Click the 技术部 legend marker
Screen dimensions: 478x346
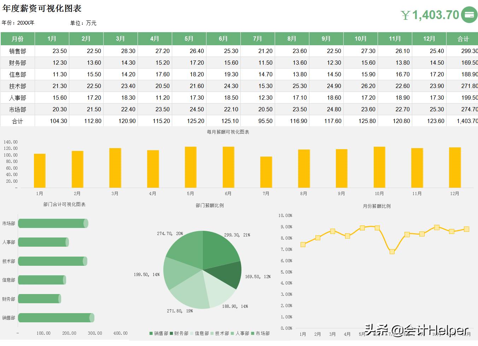212,333
